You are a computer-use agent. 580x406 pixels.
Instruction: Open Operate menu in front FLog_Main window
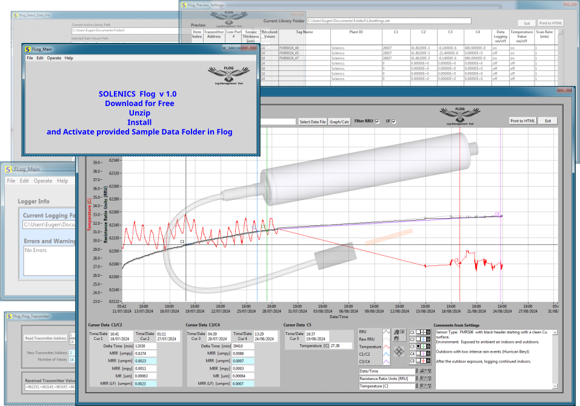coord(54,58)
